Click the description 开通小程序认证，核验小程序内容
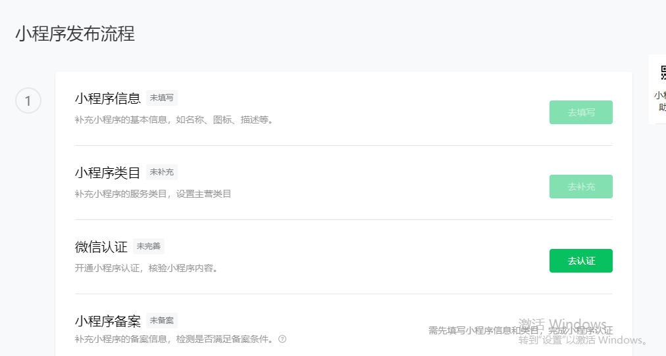Viewport: 666px width, 356px height. (x=147, y=268)
